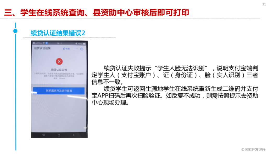Open the three-dot more options menu
This screenshot has height=154, width=268.
point(76,49)
